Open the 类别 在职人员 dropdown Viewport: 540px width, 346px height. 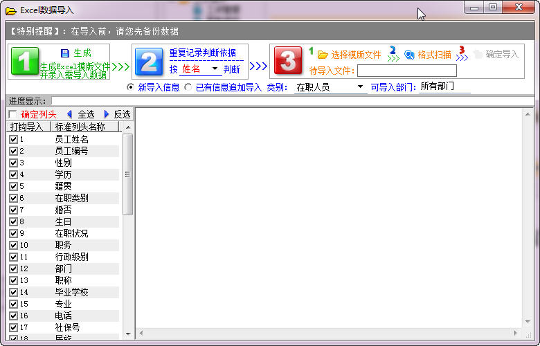[x=360, y=86]
